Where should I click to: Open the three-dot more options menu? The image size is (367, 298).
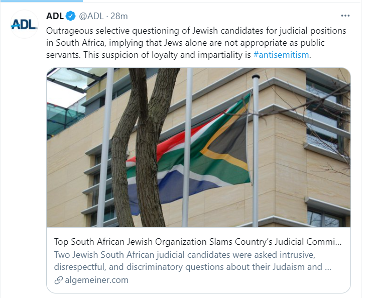345,16
